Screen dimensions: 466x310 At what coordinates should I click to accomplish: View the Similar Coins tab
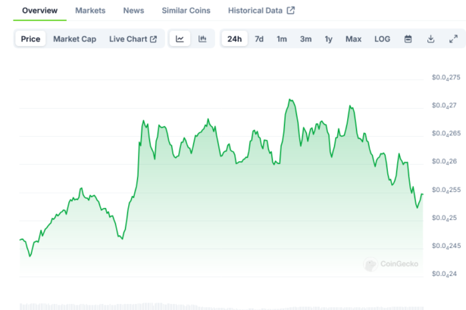(186, 11)
